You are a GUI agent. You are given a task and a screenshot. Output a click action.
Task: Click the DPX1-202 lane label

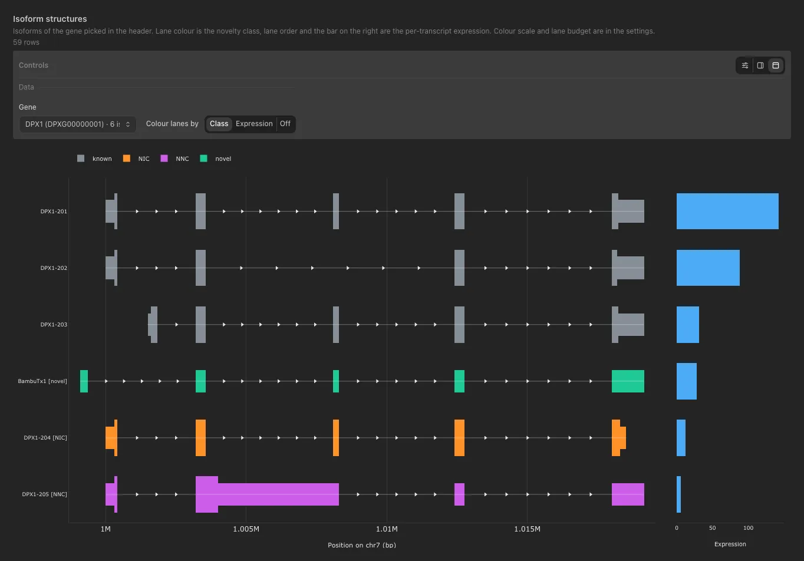pos(54,268)
